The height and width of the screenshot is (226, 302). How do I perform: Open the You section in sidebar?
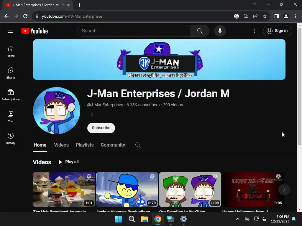coord(11,117)
